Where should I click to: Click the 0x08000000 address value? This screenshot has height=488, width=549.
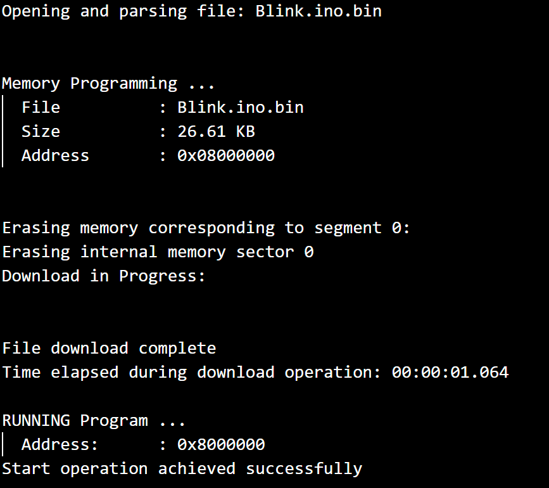tap(226, 156)
